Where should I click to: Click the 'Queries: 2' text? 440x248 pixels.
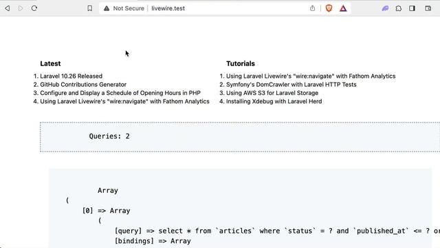[109, 136]
